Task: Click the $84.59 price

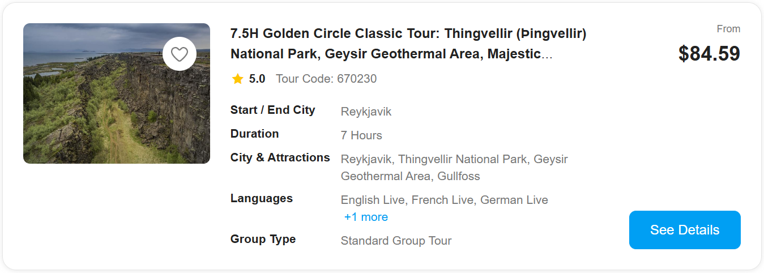Action: pyautogui.click(x=709, y=54)
